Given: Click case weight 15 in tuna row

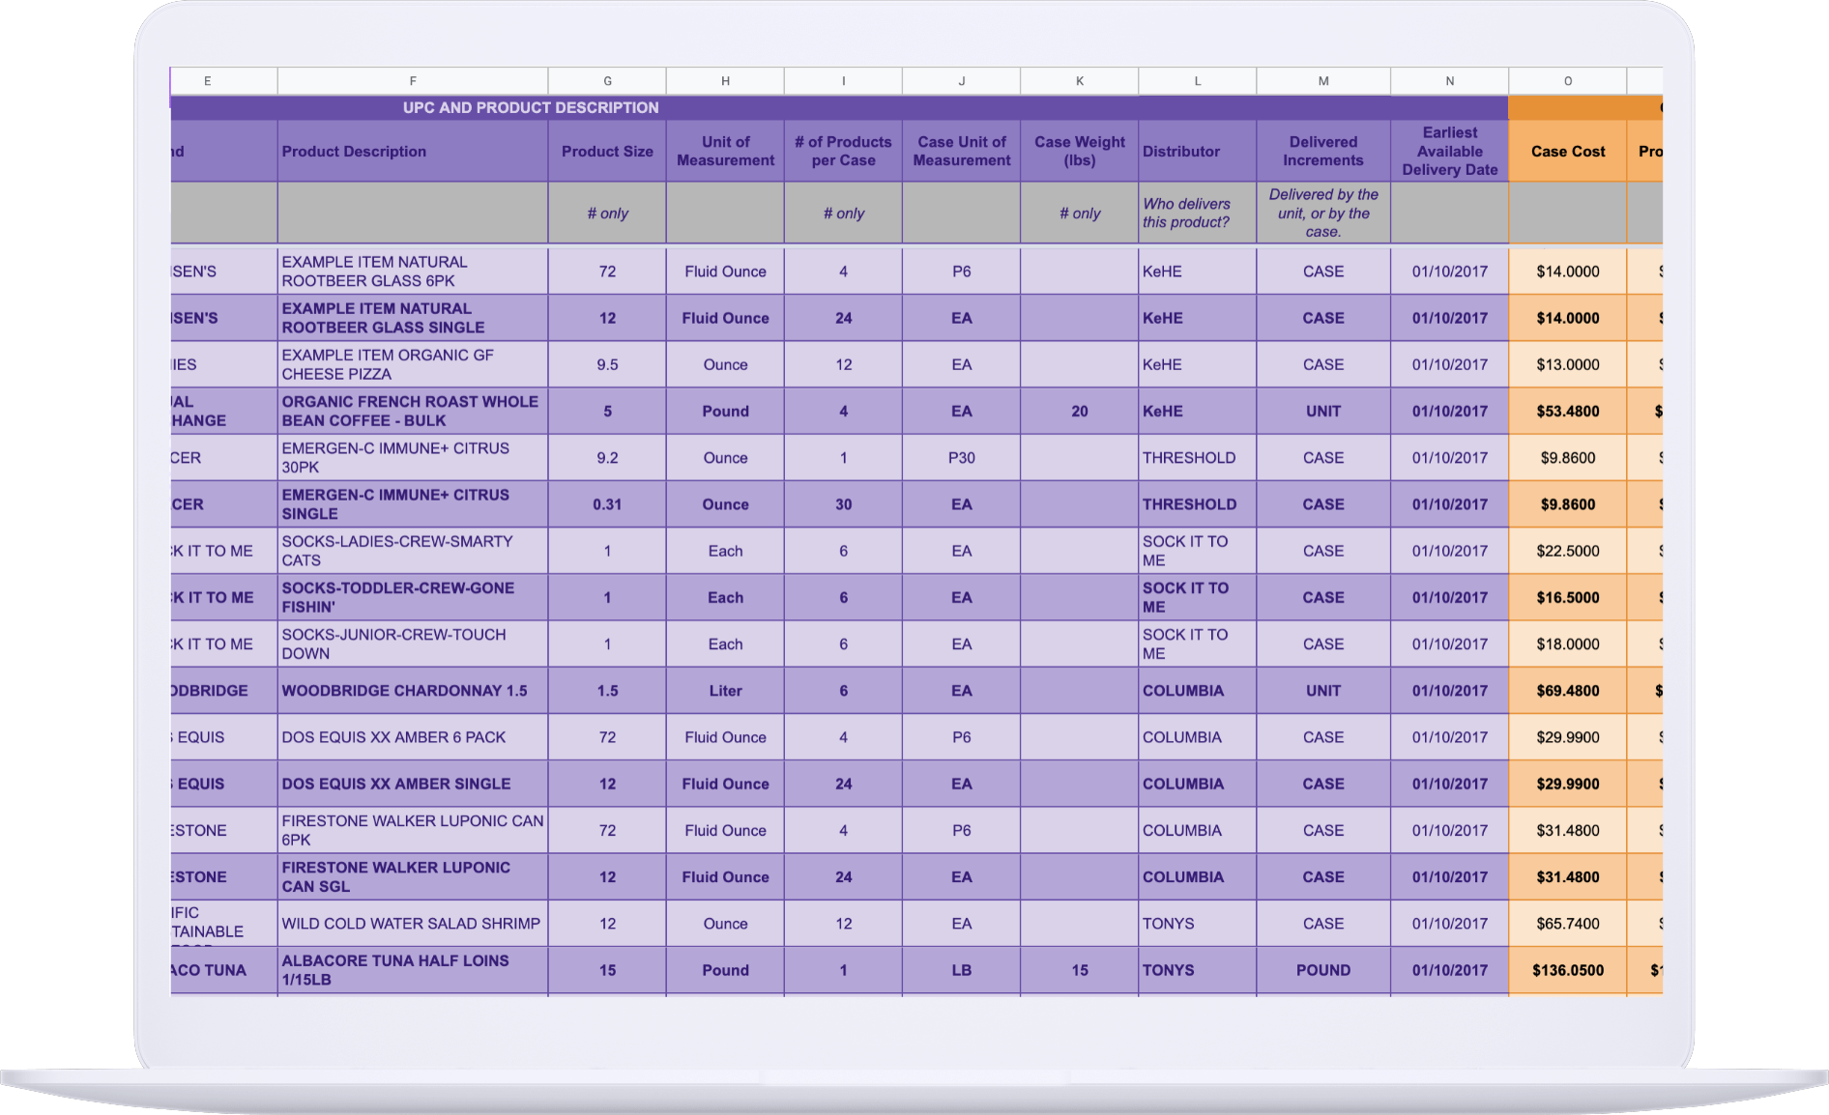Looking at the screenshot, I should click(1080, 970).
